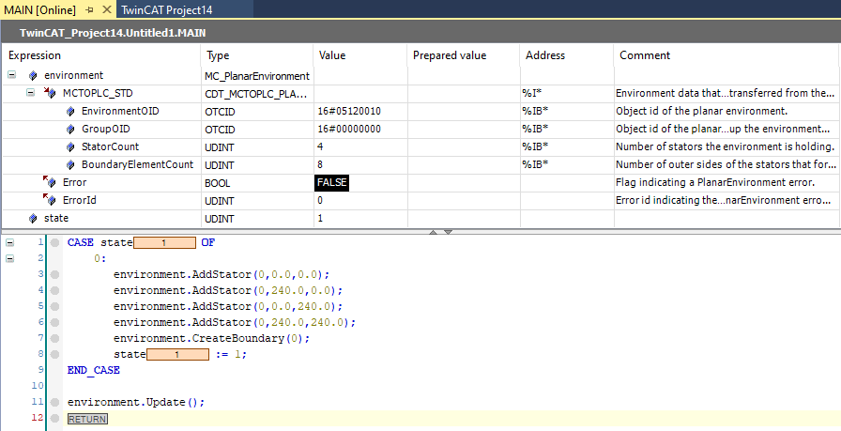Viewport: 841px width, 431px height.
Task: Click the pane split up arrow
Action: (434, 232)
